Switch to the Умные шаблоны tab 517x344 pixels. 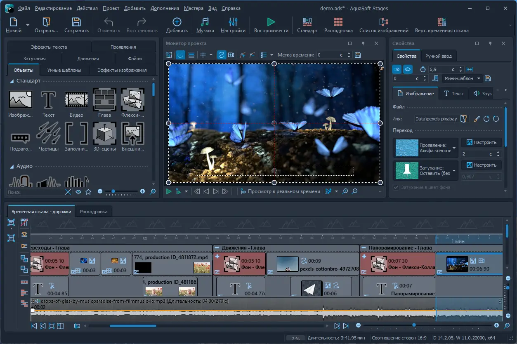pyautogui.click(x=64, y=70)
